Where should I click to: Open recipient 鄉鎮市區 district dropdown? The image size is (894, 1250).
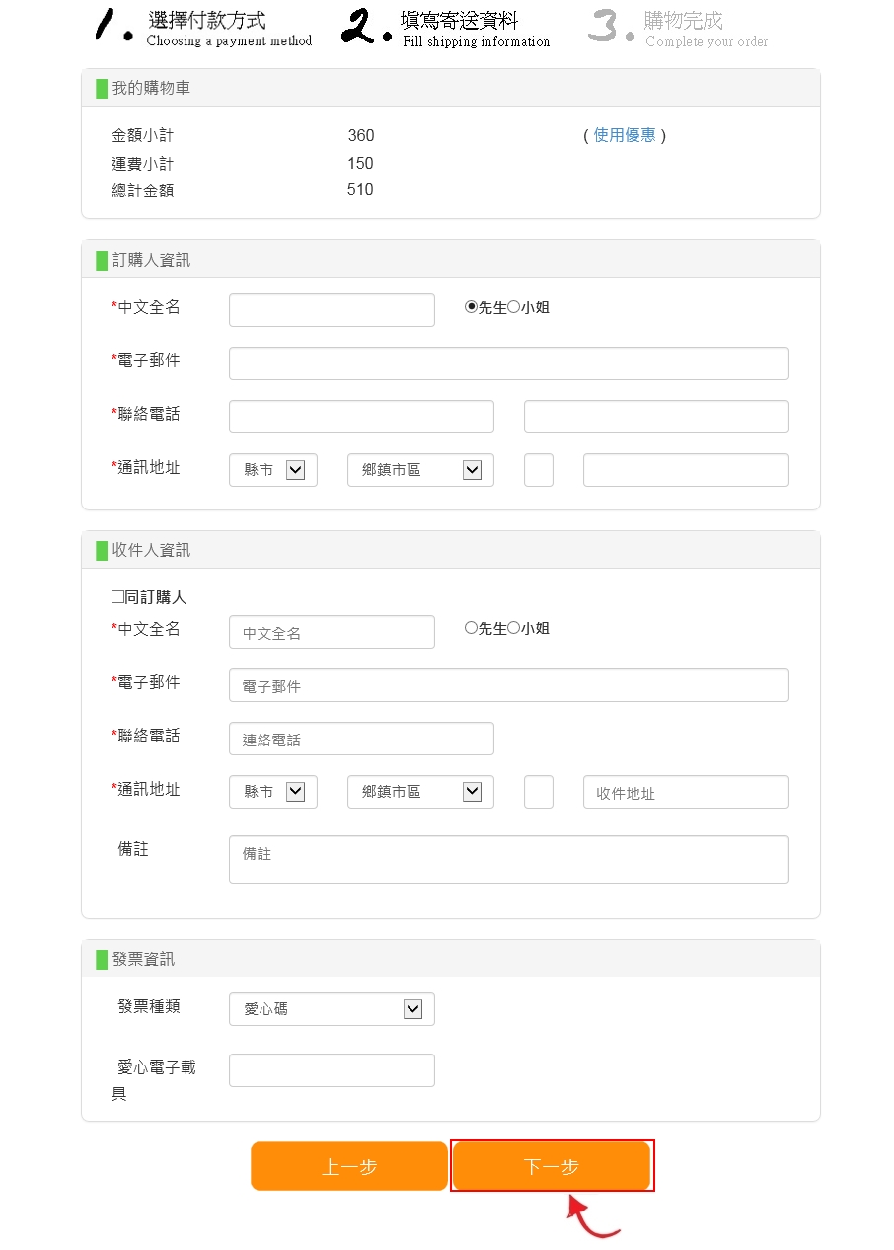coord(420,792)
